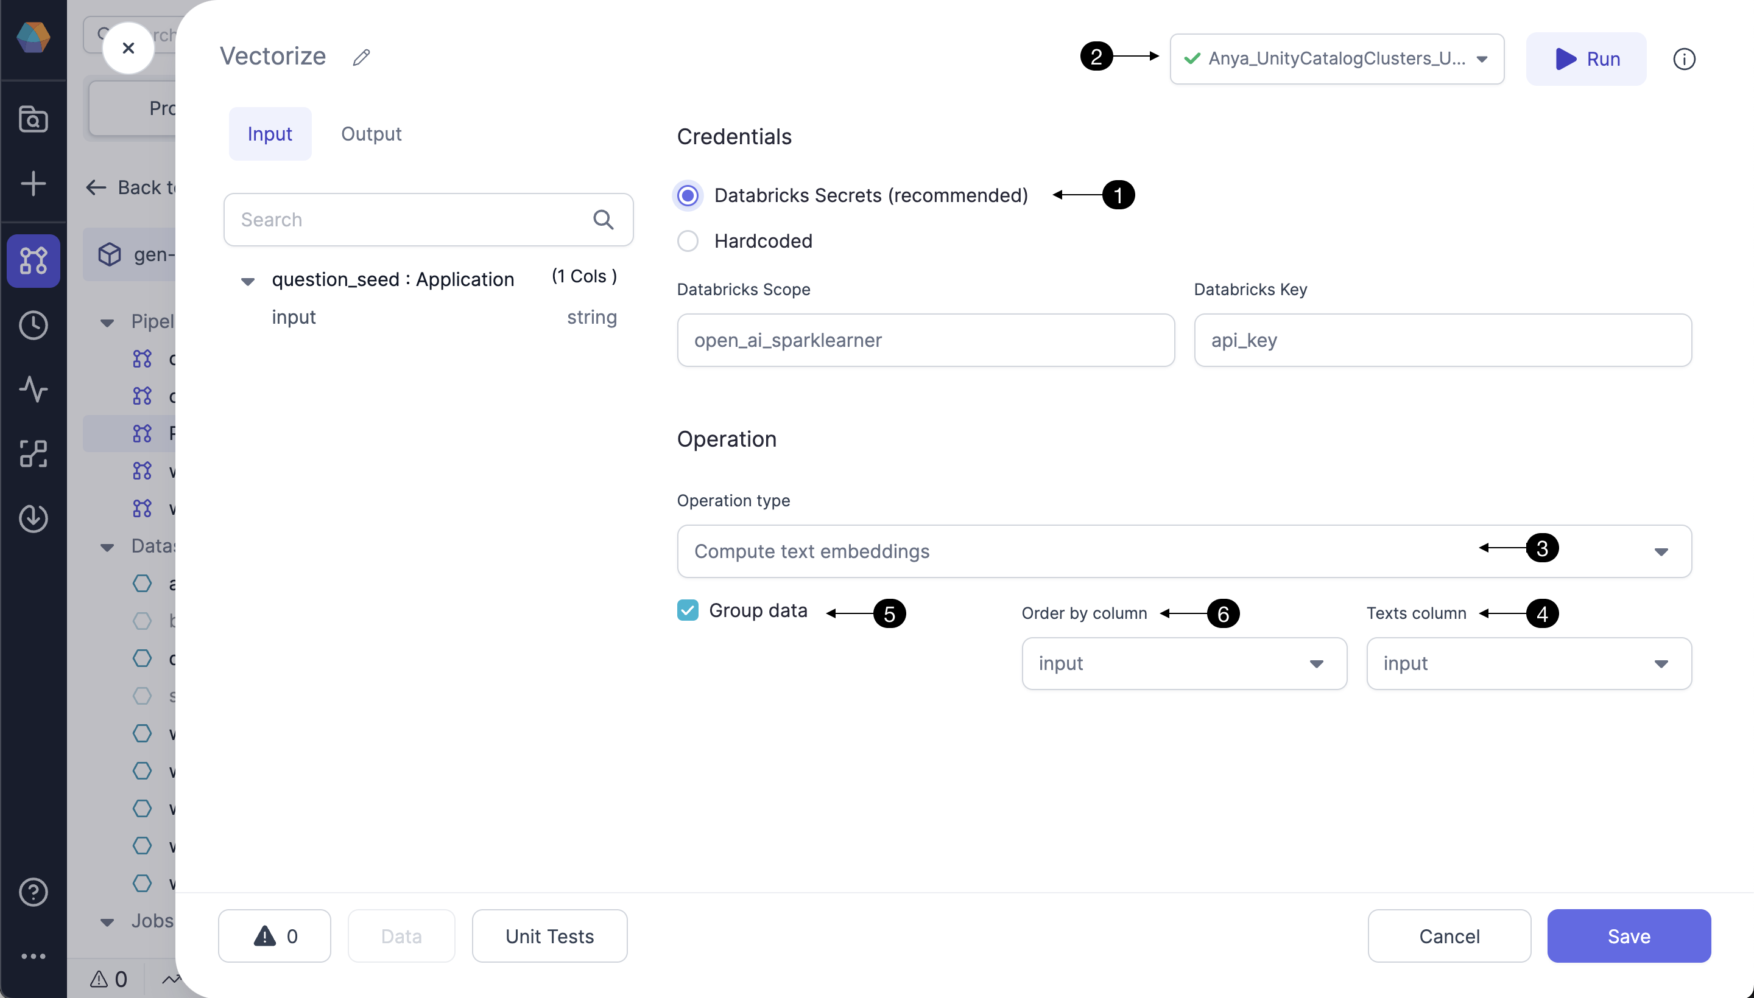Switch to the Output tab
The image size is (1754, 998).
[371, 134]
